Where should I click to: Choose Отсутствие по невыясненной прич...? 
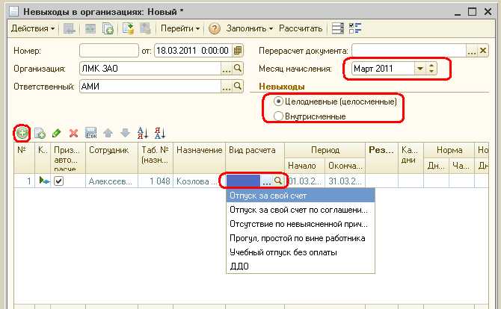pos(301,224)
